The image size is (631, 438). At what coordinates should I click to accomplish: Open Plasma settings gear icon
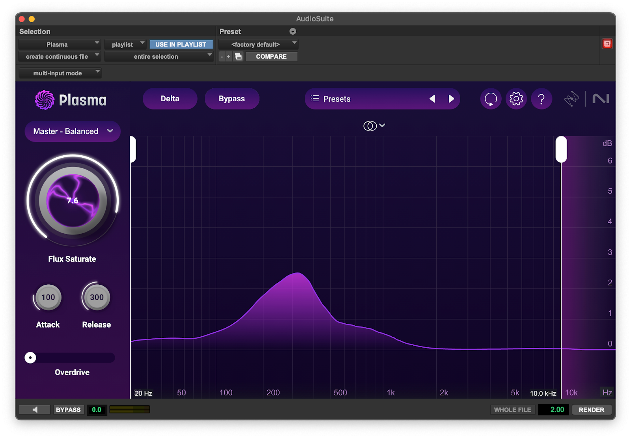516,99
